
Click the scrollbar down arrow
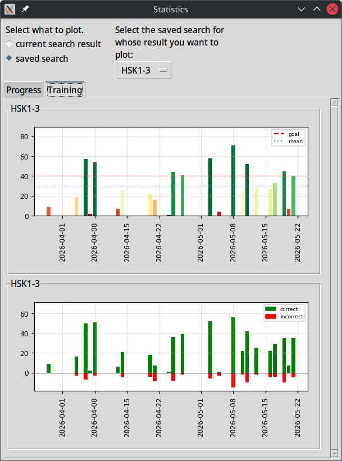coord(334,454)
